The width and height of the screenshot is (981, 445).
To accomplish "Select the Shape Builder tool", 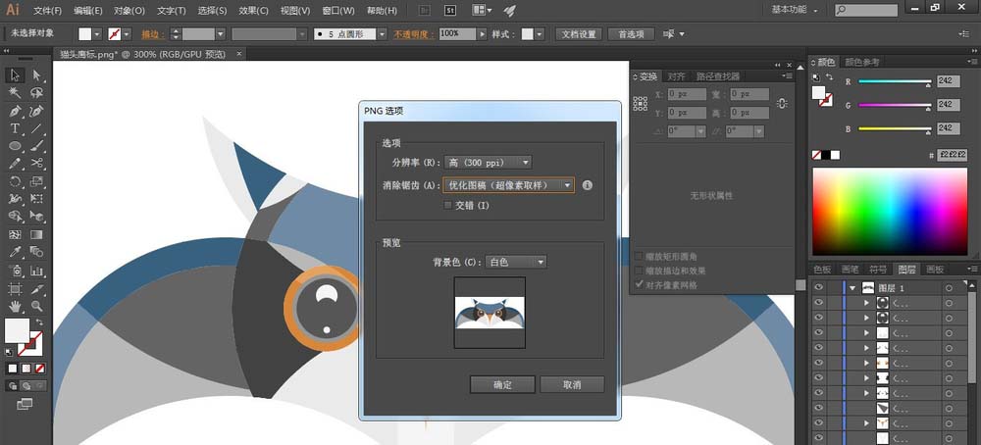I will point(15,217).
